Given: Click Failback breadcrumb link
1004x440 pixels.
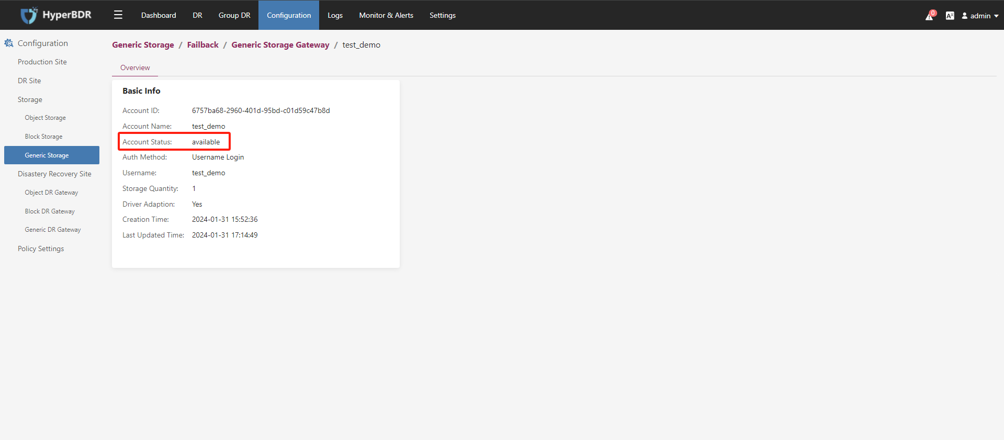Looking at the screenshot, I should coord(203,45).
